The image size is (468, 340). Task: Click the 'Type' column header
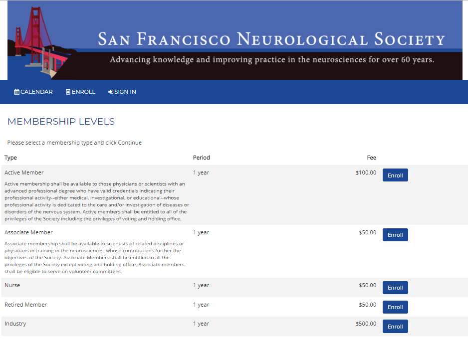(10, 158)
